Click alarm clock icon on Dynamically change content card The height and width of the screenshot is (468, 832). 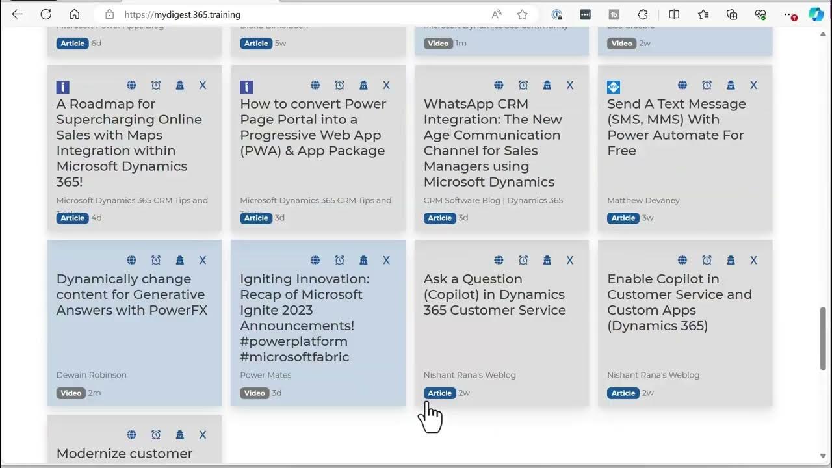tap(156, 260)
